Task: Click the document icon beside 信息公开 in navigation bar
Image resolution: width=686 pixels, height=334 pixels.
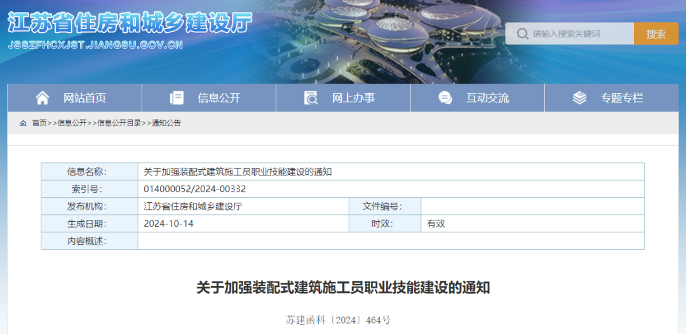Action: point(177,98)
